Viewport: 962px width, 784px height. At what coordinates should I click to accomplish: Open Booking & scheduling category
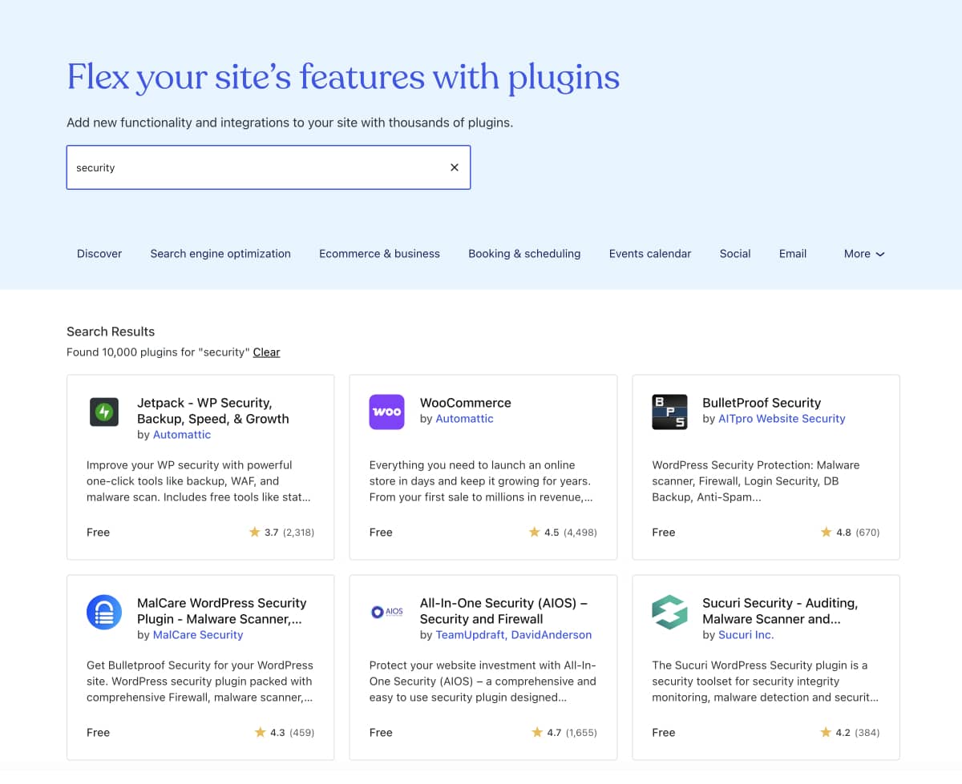(x=524, y=254)
